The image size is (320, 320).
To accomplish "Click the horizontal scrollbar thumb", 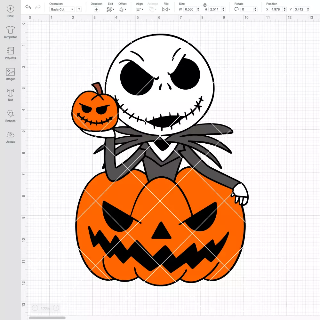I will pyautogui.click(x=47, y=318).
